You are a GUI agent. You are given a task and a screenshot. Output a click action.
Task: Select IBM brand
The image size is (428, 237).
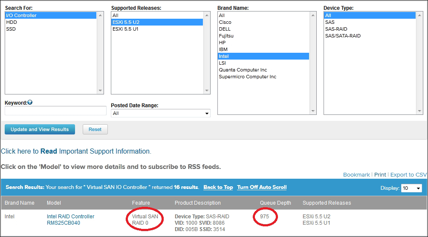(x=263, y=49)
